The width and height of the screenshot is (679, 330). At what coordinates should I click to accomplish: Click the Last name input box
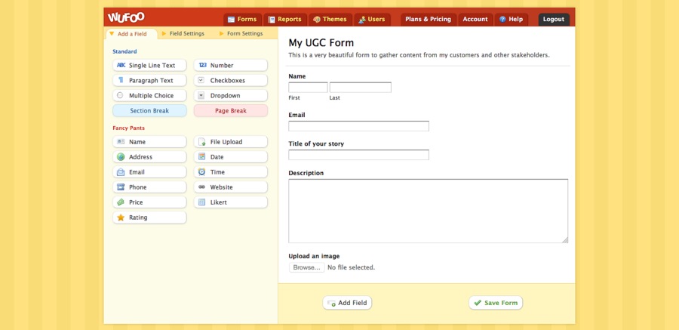click(361, 87)
